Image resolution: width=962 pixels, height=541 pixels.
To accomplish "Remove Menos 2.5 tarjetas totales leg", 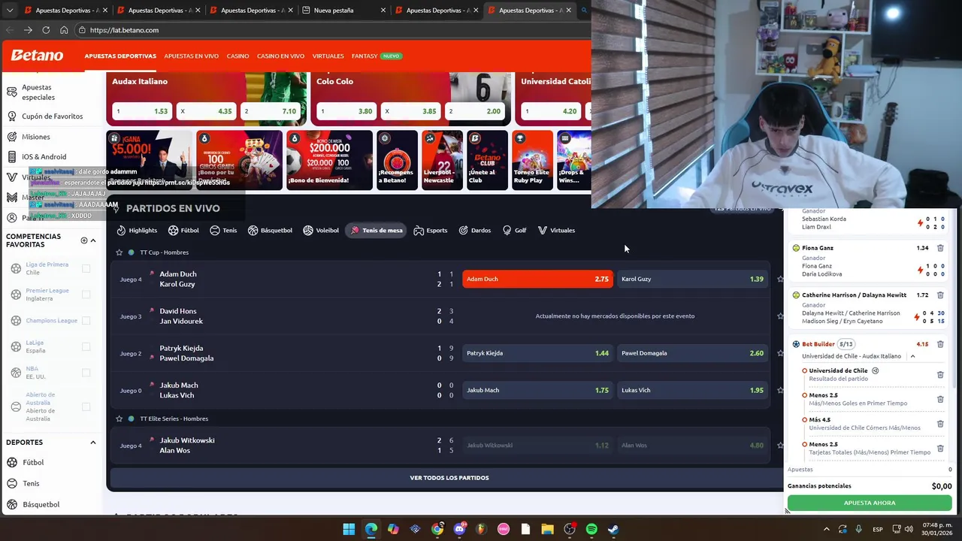I will coord(940,449).
